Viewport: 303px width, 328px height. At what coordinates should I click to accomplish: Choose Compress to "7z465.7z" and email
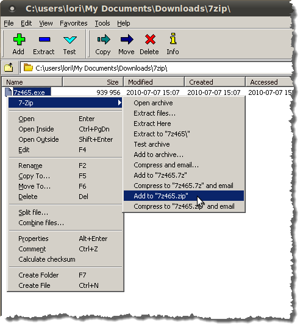point(184,186)
